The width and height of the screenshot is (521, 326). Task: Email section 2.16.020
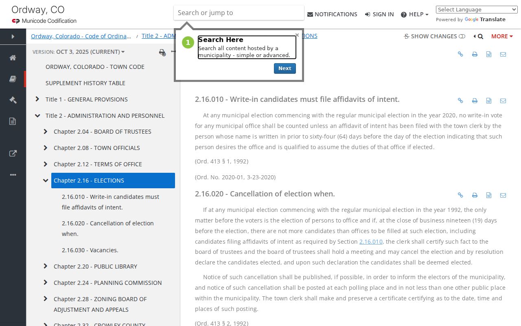point(503,195)
